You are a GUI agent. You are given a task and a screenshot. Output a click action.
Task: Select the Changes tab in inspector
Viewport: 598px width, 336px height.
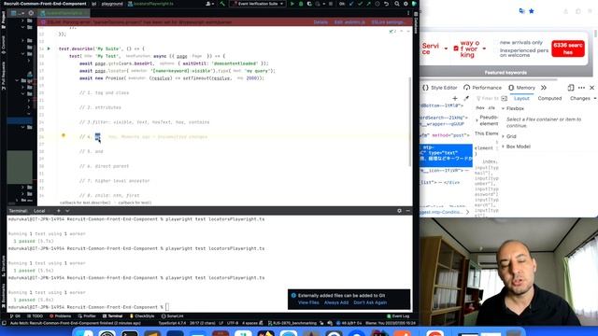tap(579, 98)
